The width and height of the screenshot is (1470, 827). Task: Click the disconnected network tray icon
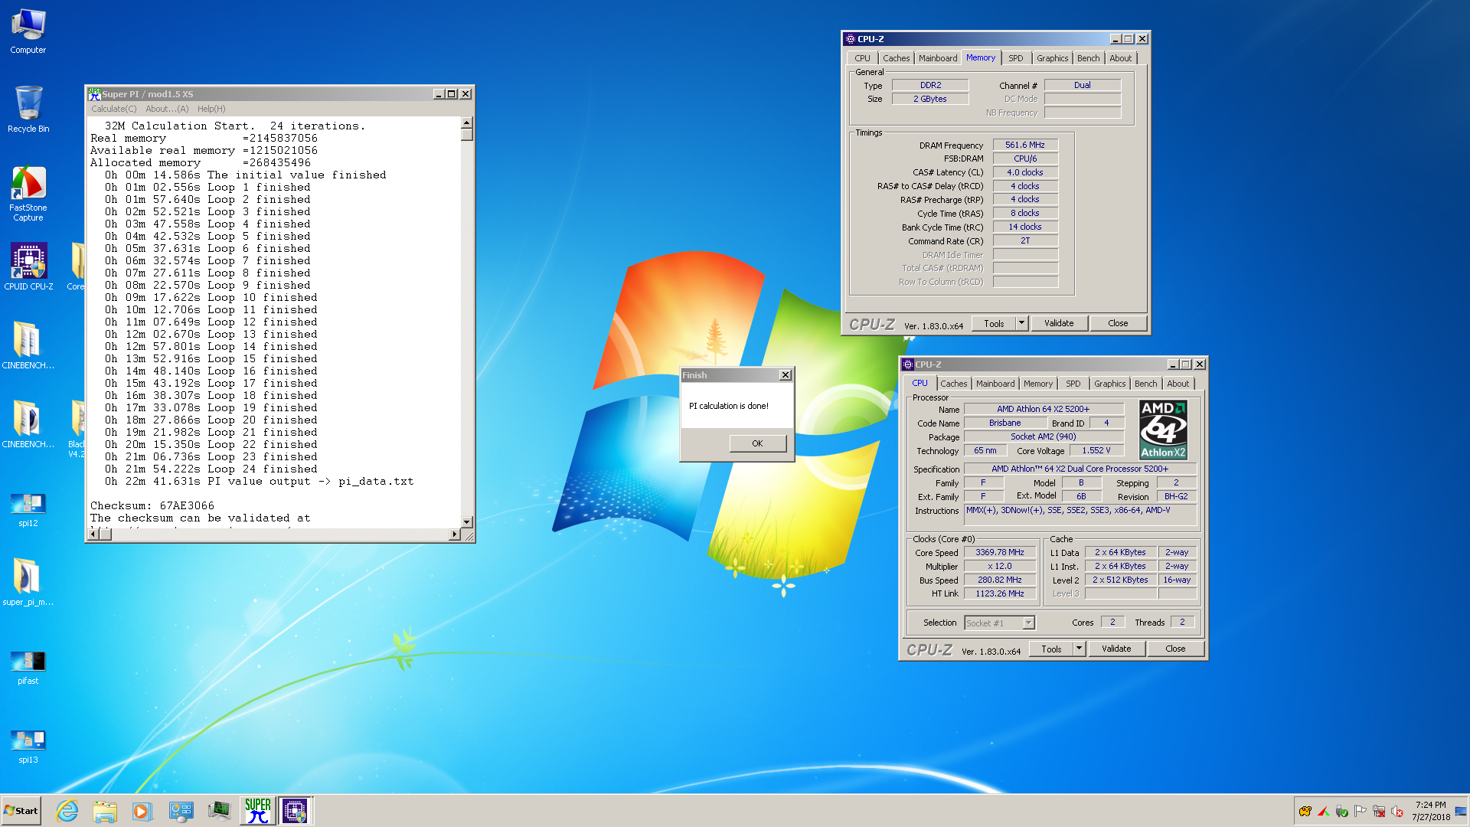pos(1379,812)
